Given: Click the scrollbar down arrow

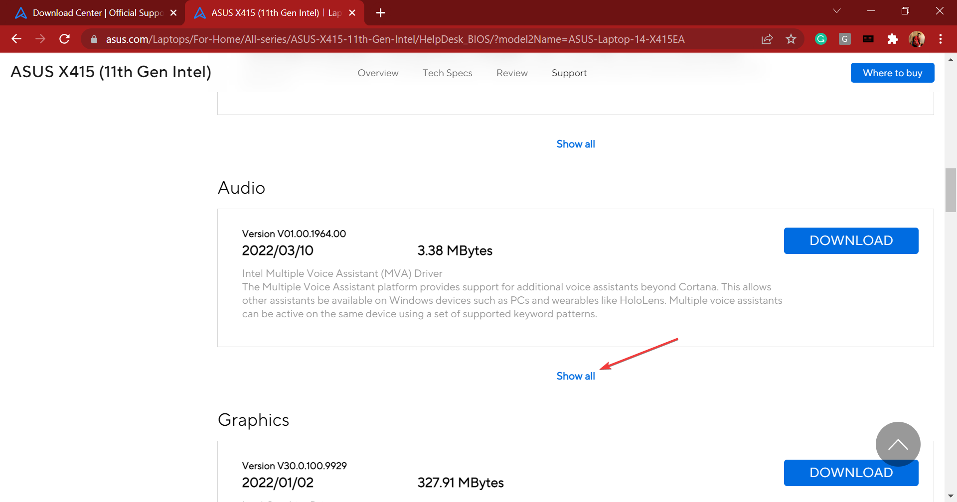Looking at the screenshot, I should pos(951,497).
